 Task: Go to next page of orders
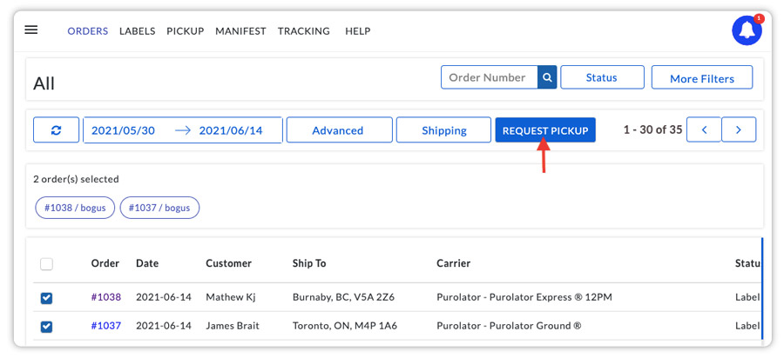(x=739, y=129)
